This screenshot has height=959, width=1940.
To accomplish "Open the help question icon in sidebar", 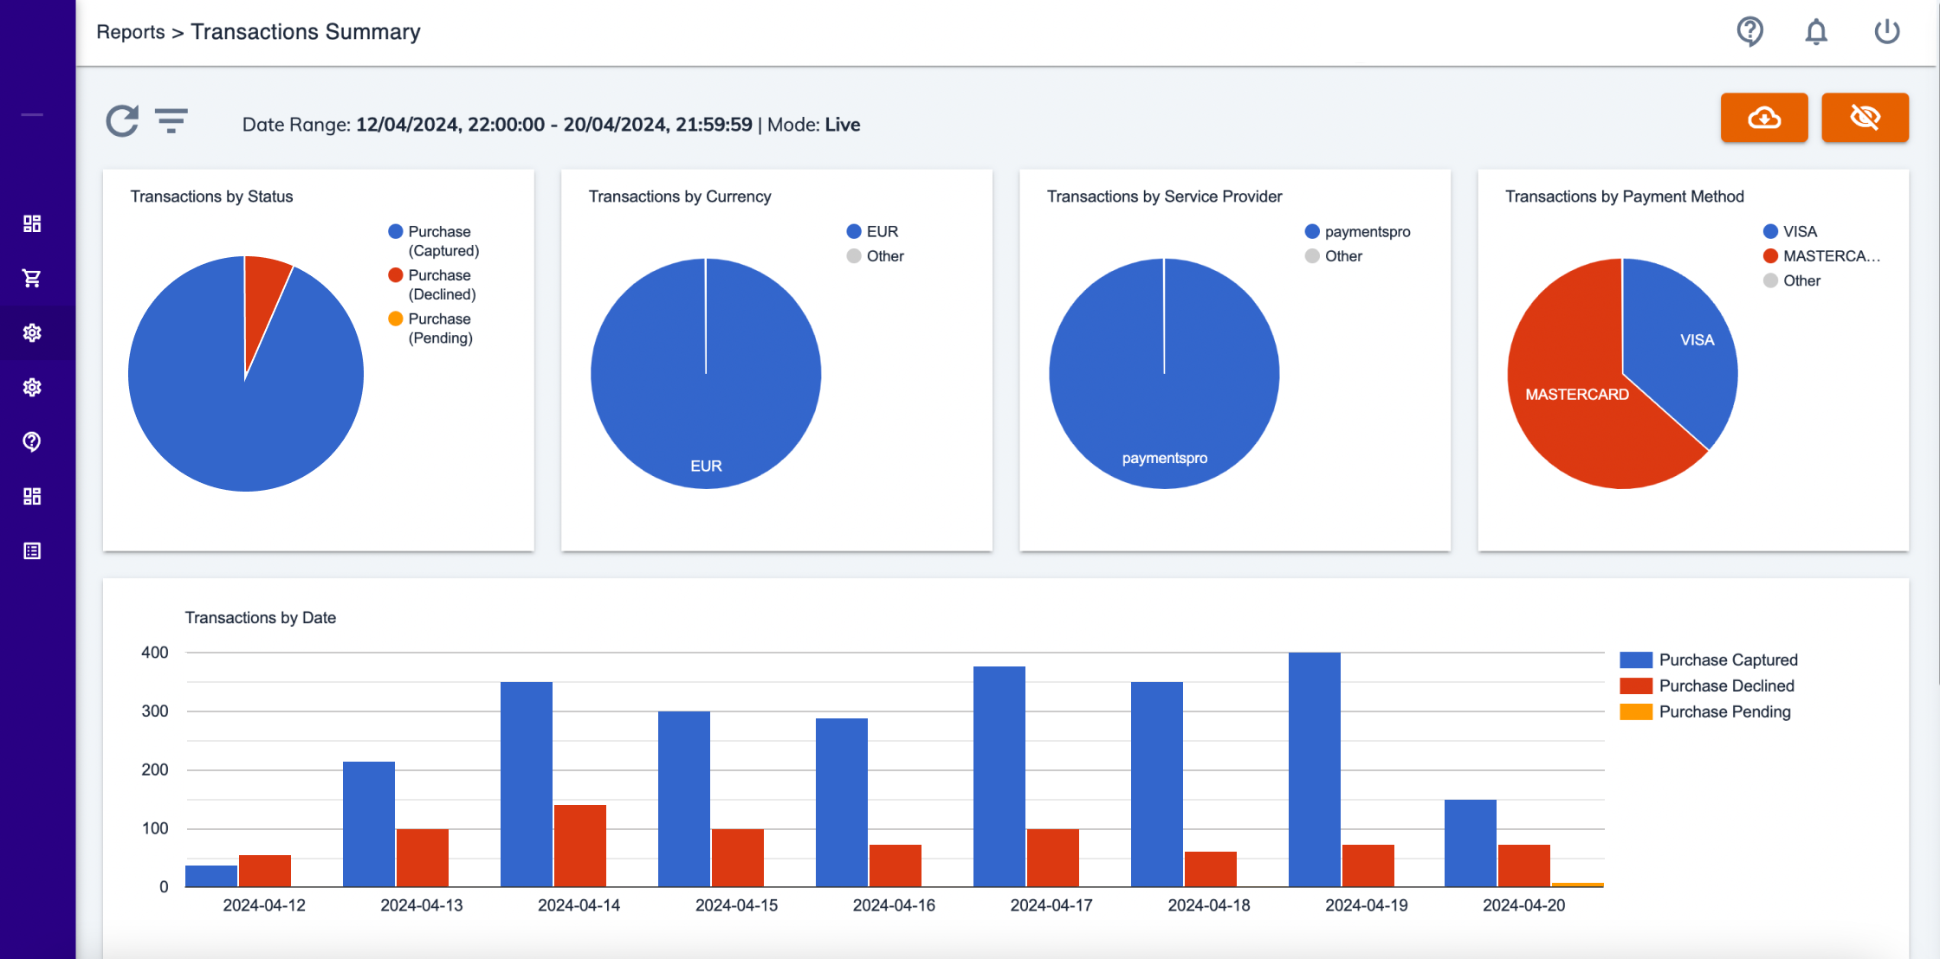I will pyautogui.click(x=32, y=441).
